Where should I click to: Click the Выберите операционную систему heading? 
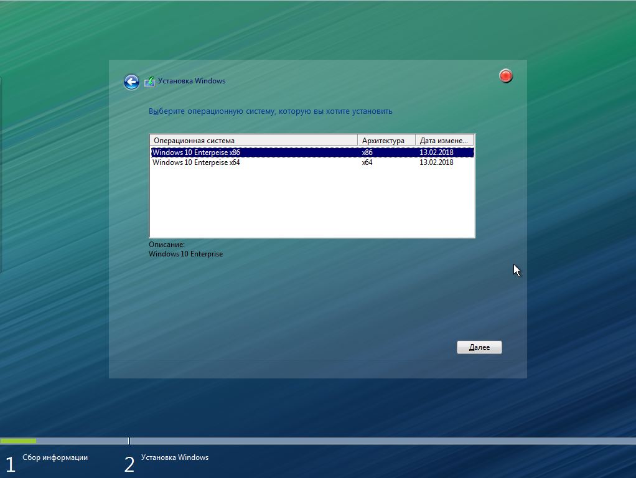(271, 111)
